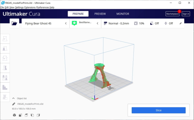Viewport: 194px width, 120px height.
Task: Click the Slice button
Action: pos(159,110)
